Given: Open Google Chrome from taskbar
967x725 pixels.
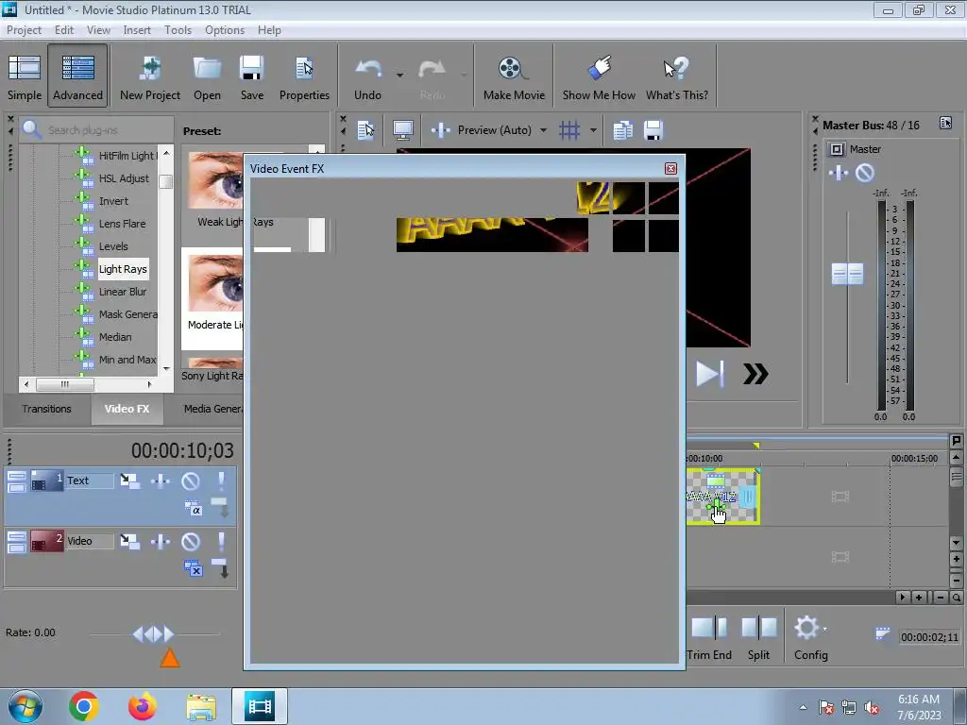Looking at the screenshot, I should coord(84,706).
